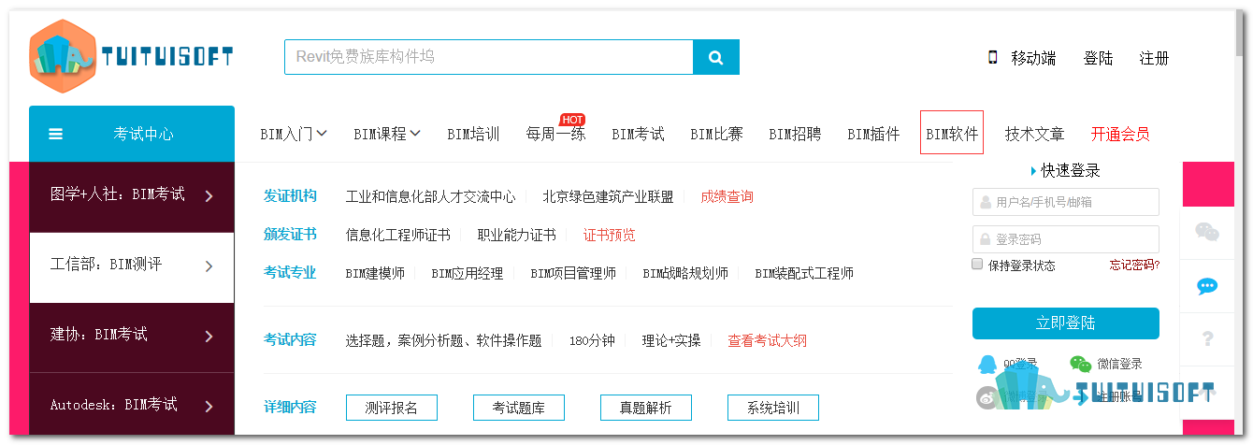The image size is (1253, 445).
Task: Click the 立即登陆 button
Action: pyautogui.click(x=1066, y=323)
